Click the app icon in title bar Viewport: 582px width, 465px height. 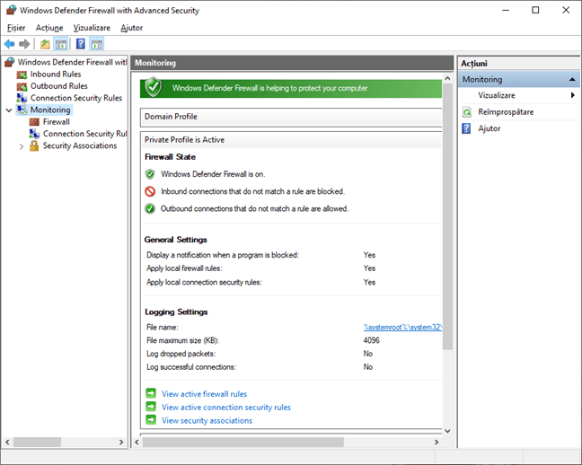(11, 10)
